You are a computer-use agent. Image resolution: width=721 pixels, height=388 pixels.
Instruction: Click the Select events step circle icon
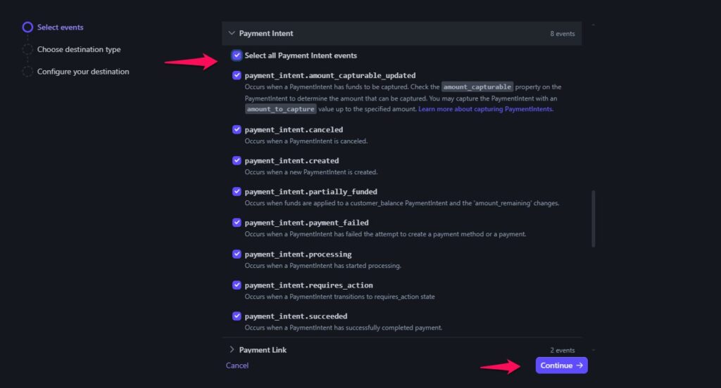27,27
